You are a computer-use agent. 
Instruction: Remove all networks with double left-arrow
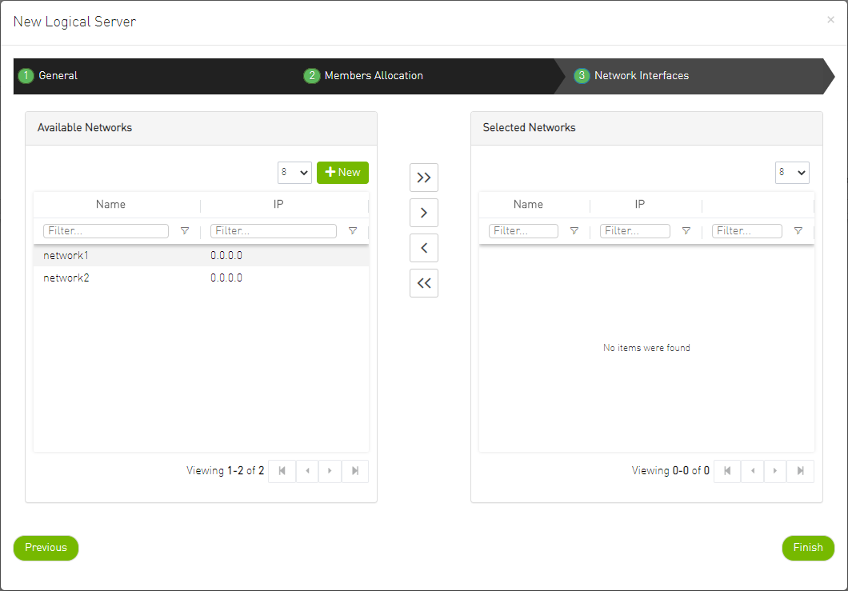click(424, 282)
